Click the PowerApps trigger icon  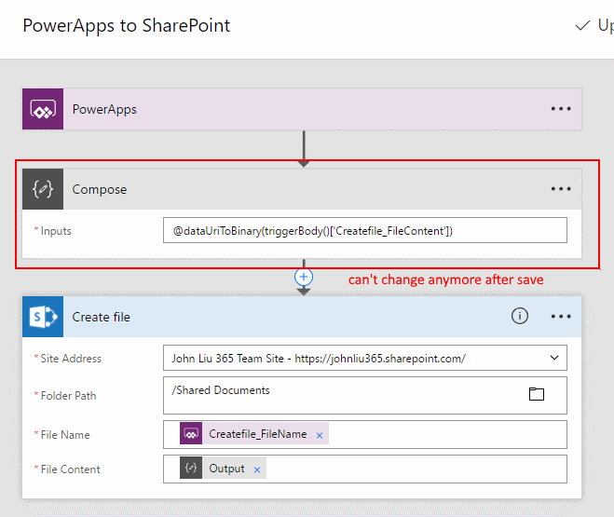[43, 109]
